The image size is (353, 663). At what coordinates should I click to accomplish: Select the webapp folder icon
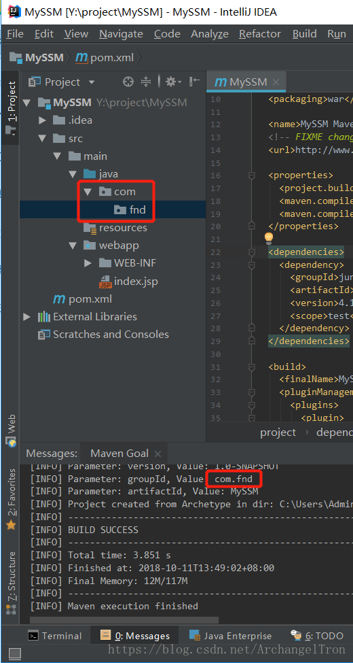(90, 245)
